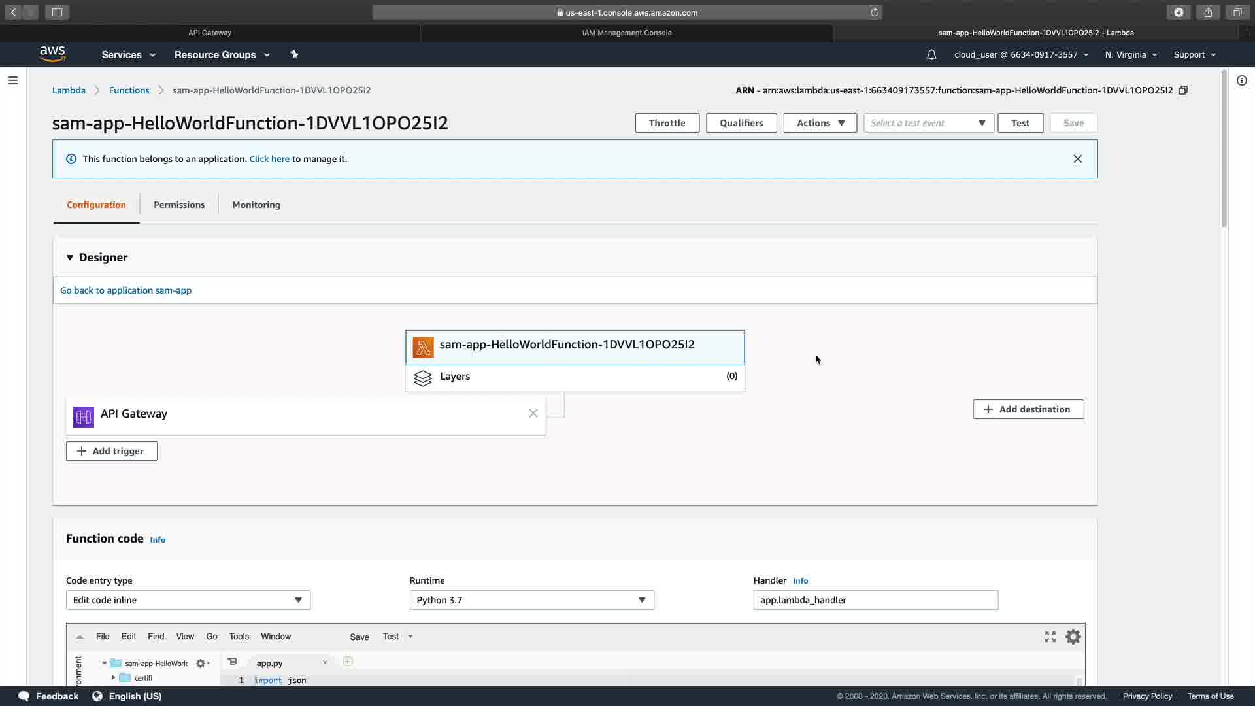Toggle fullscreen in the code editor
Viewport: 1255px width, 706px height.
tap(1050, 637)
